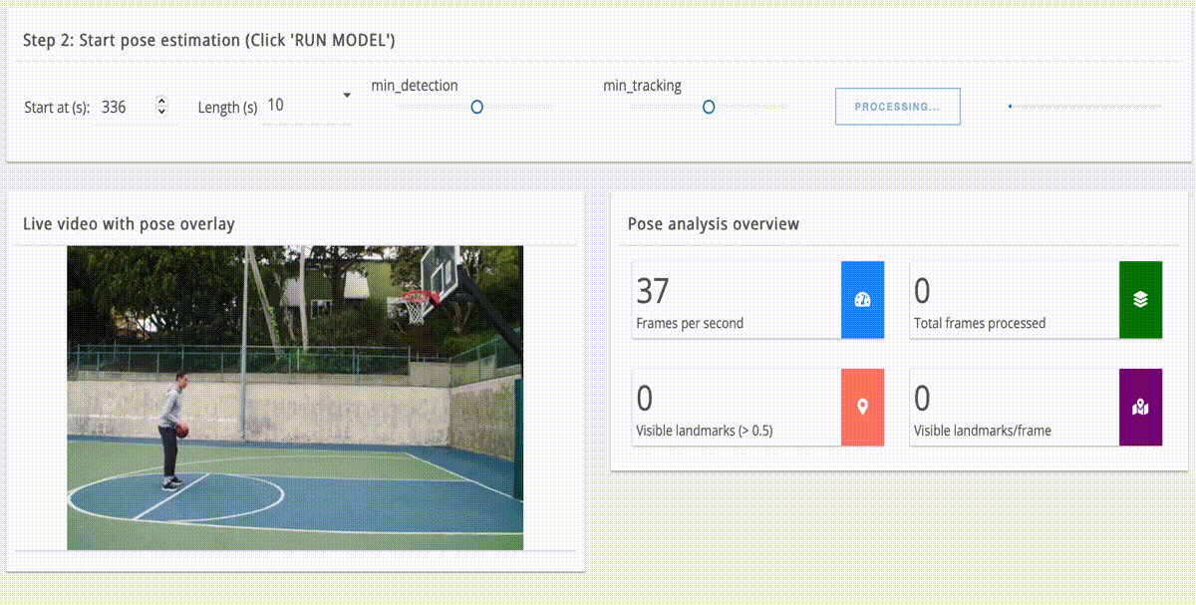Click the PROCESSING... button
Screen dimensions: 1196x605
[897, 107]
